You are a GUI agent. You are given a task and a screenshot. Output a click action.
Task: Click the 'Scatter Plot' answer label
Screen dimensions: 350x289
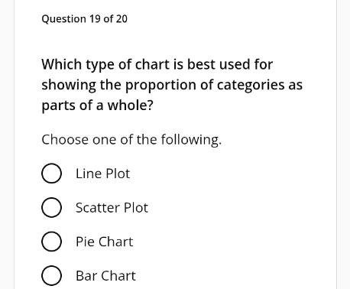point(112,208)
